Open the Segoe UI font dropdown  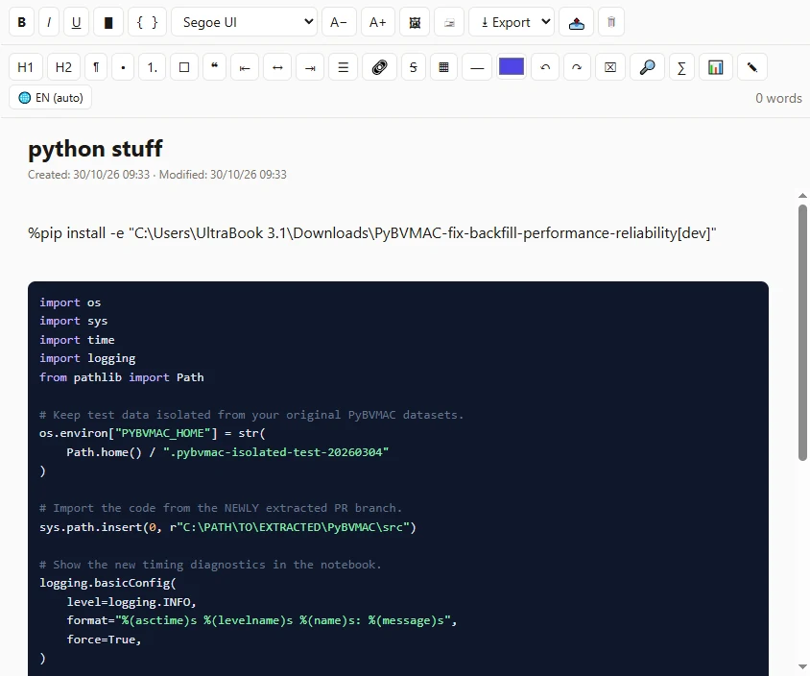244,22
